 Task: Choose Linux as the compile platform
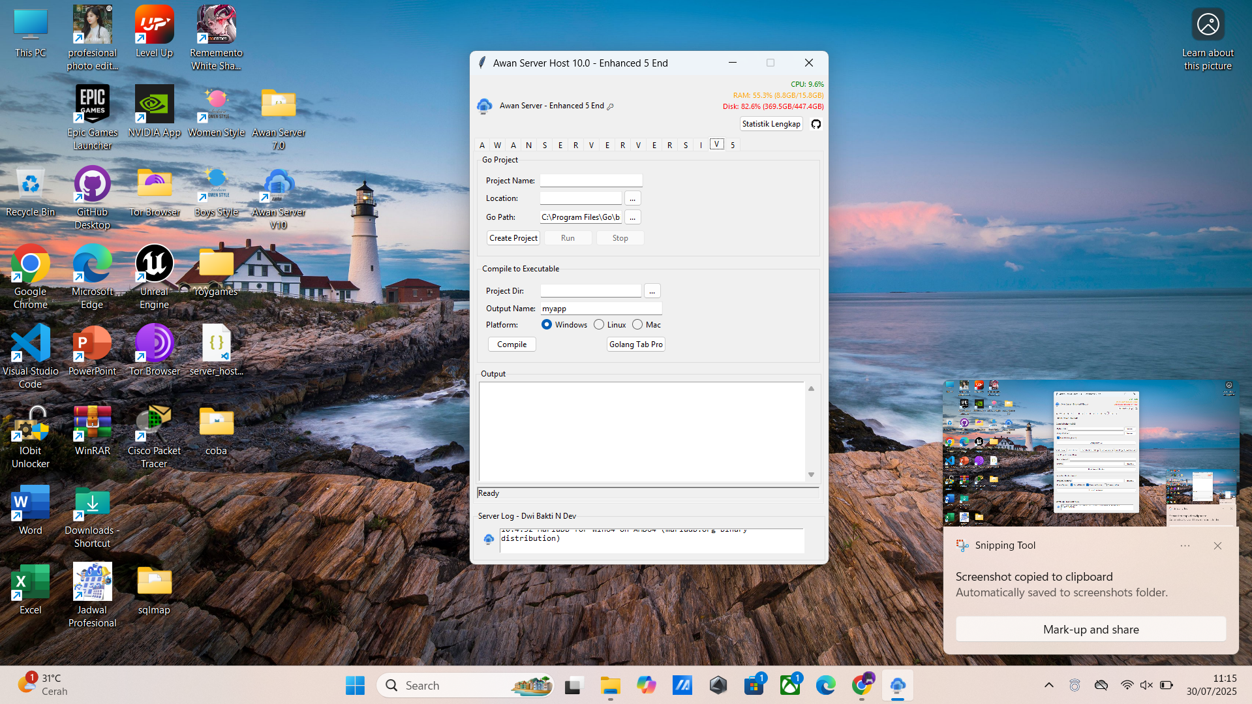(599, 325)
